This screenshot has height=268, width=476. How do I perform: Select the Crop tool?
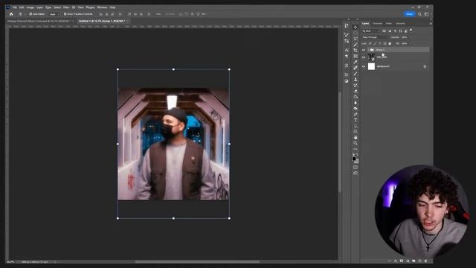coord(356,50)
